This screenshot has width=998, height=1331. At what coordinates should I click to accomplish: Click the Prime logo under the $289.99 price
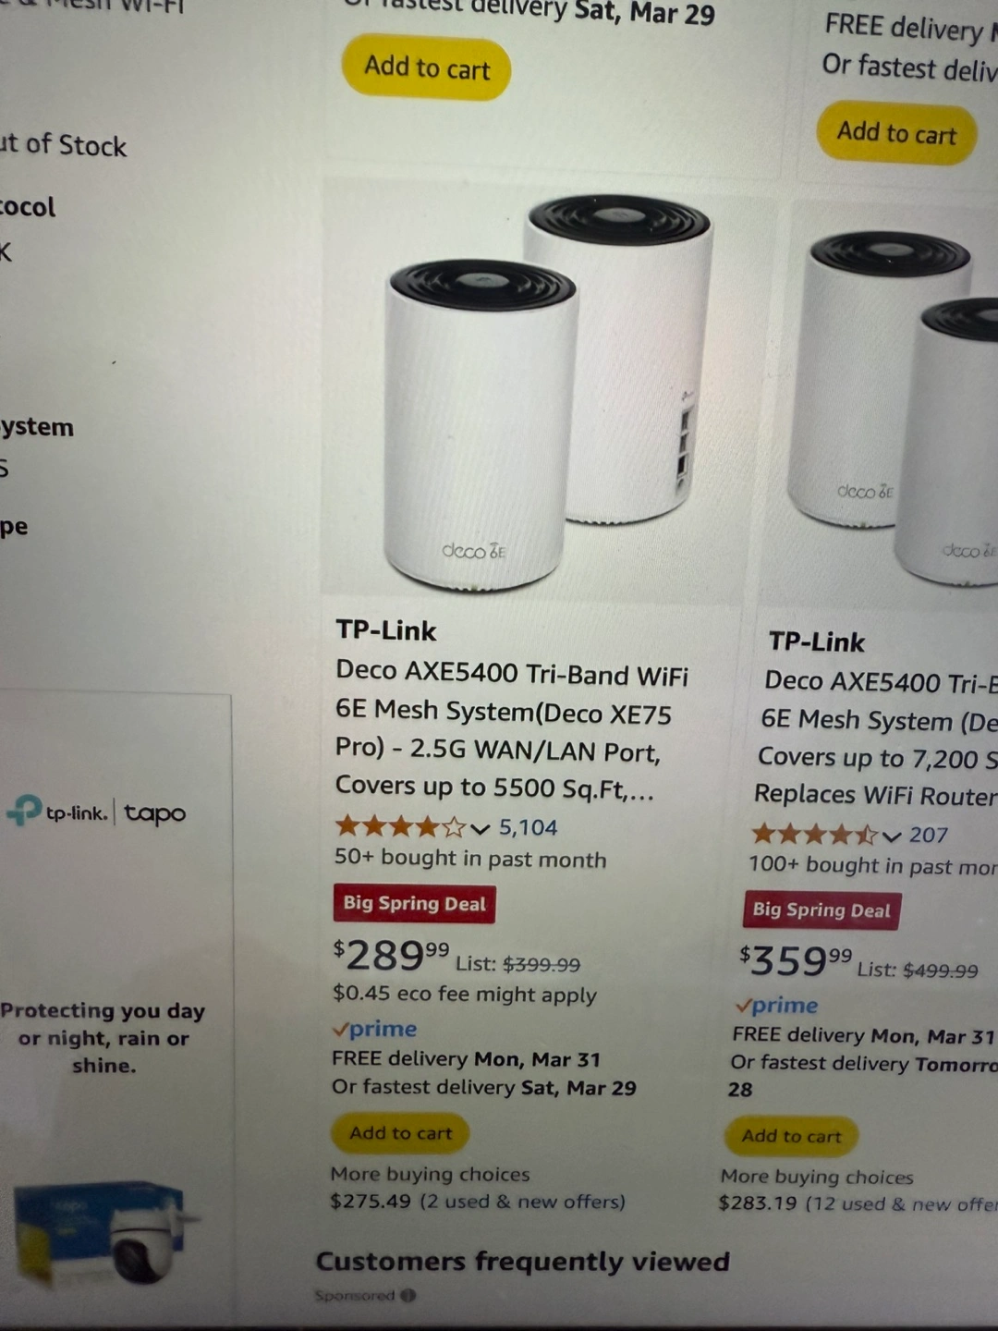click(375, 1030)
